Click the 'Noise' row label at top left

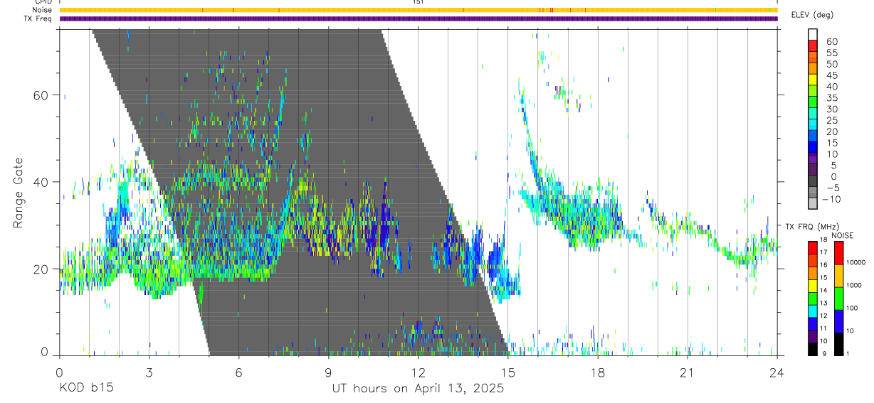pos(42,10)
